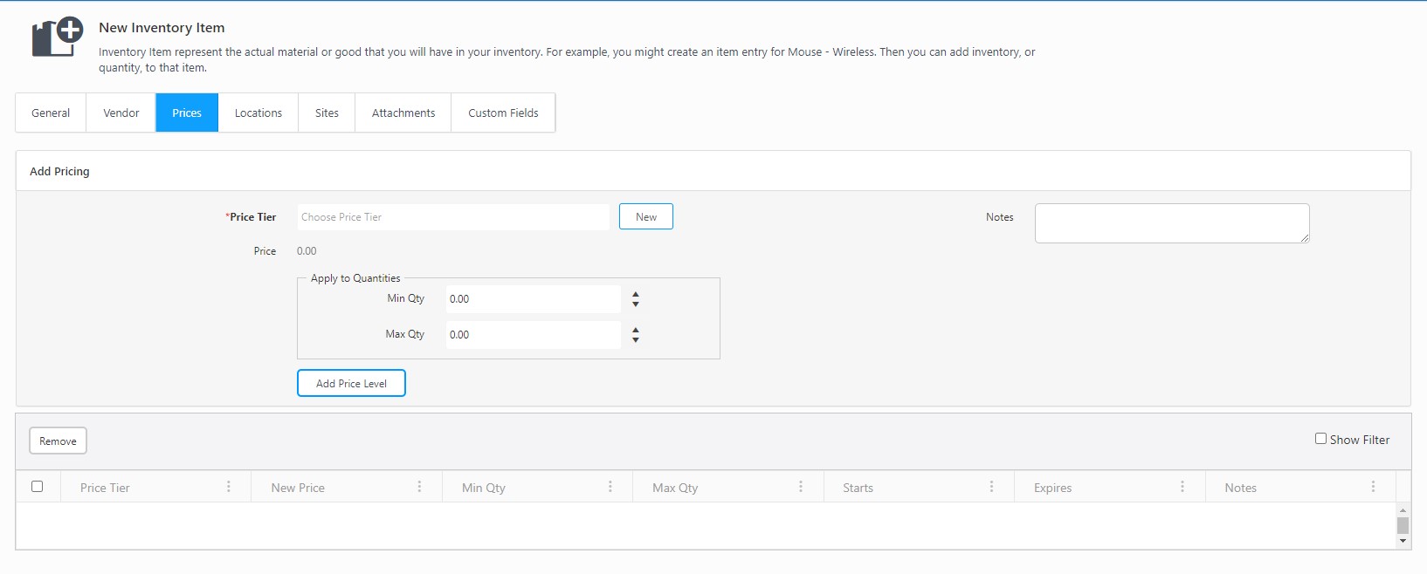Click Min Qty column kebab menu

[x=610, y=487]
